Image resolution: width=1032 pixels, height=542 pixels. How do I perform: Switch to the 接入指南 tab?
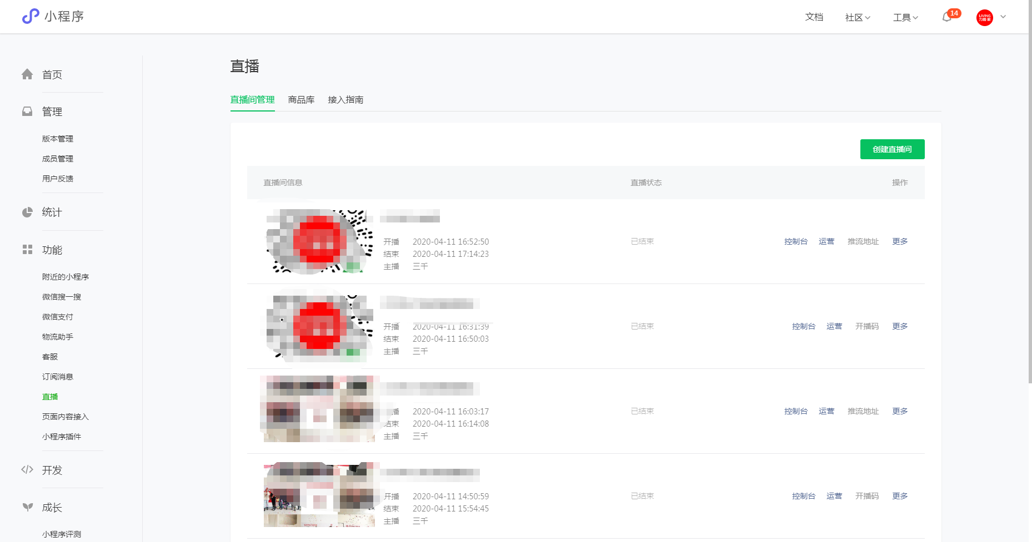[x=345, y=100]
